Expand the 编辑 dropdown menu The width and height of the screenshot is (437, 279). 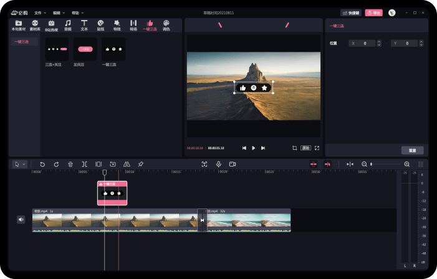59,12
